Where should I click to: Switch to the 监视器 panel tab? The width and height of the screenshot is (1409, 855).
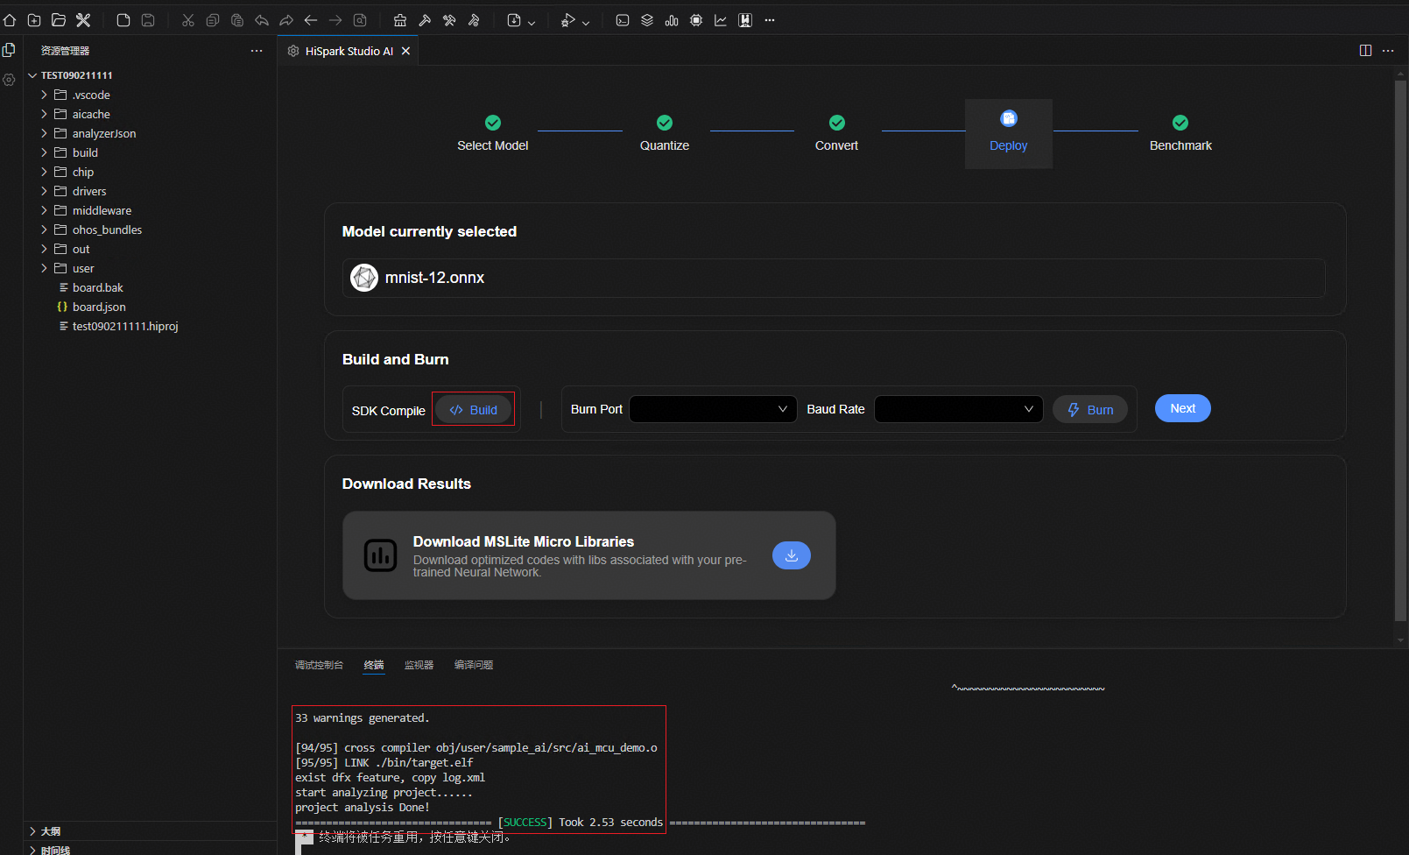click(x=419, y=665)
